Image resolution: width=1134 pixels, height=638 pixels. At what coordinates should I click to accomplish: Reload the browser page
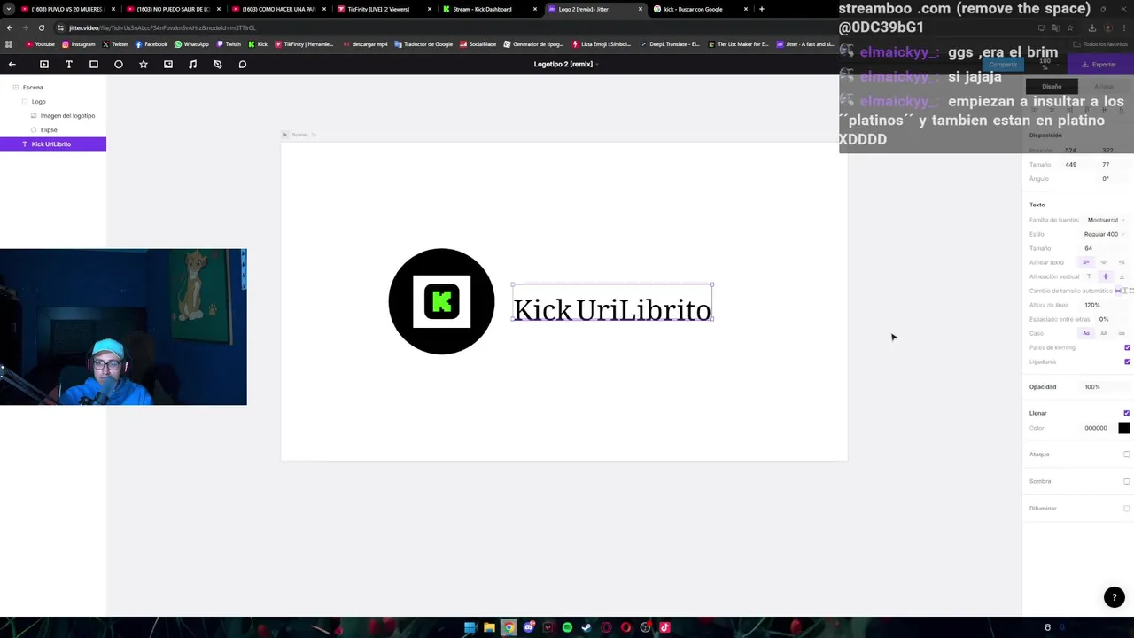point(42,27)
